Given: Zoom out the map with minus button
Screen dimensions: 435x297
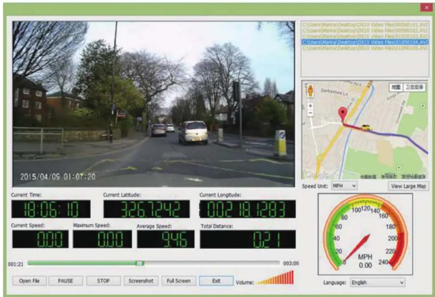Looking at the screenshot, I should tap(310, 113).
